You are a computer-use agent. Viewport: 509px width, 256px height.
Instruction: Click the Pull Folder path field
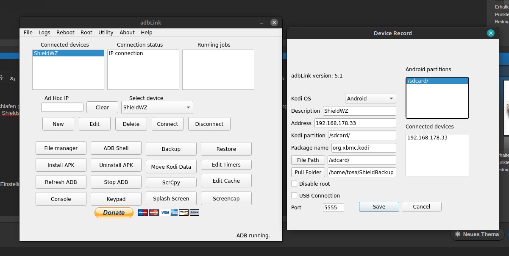coord(362,173)
